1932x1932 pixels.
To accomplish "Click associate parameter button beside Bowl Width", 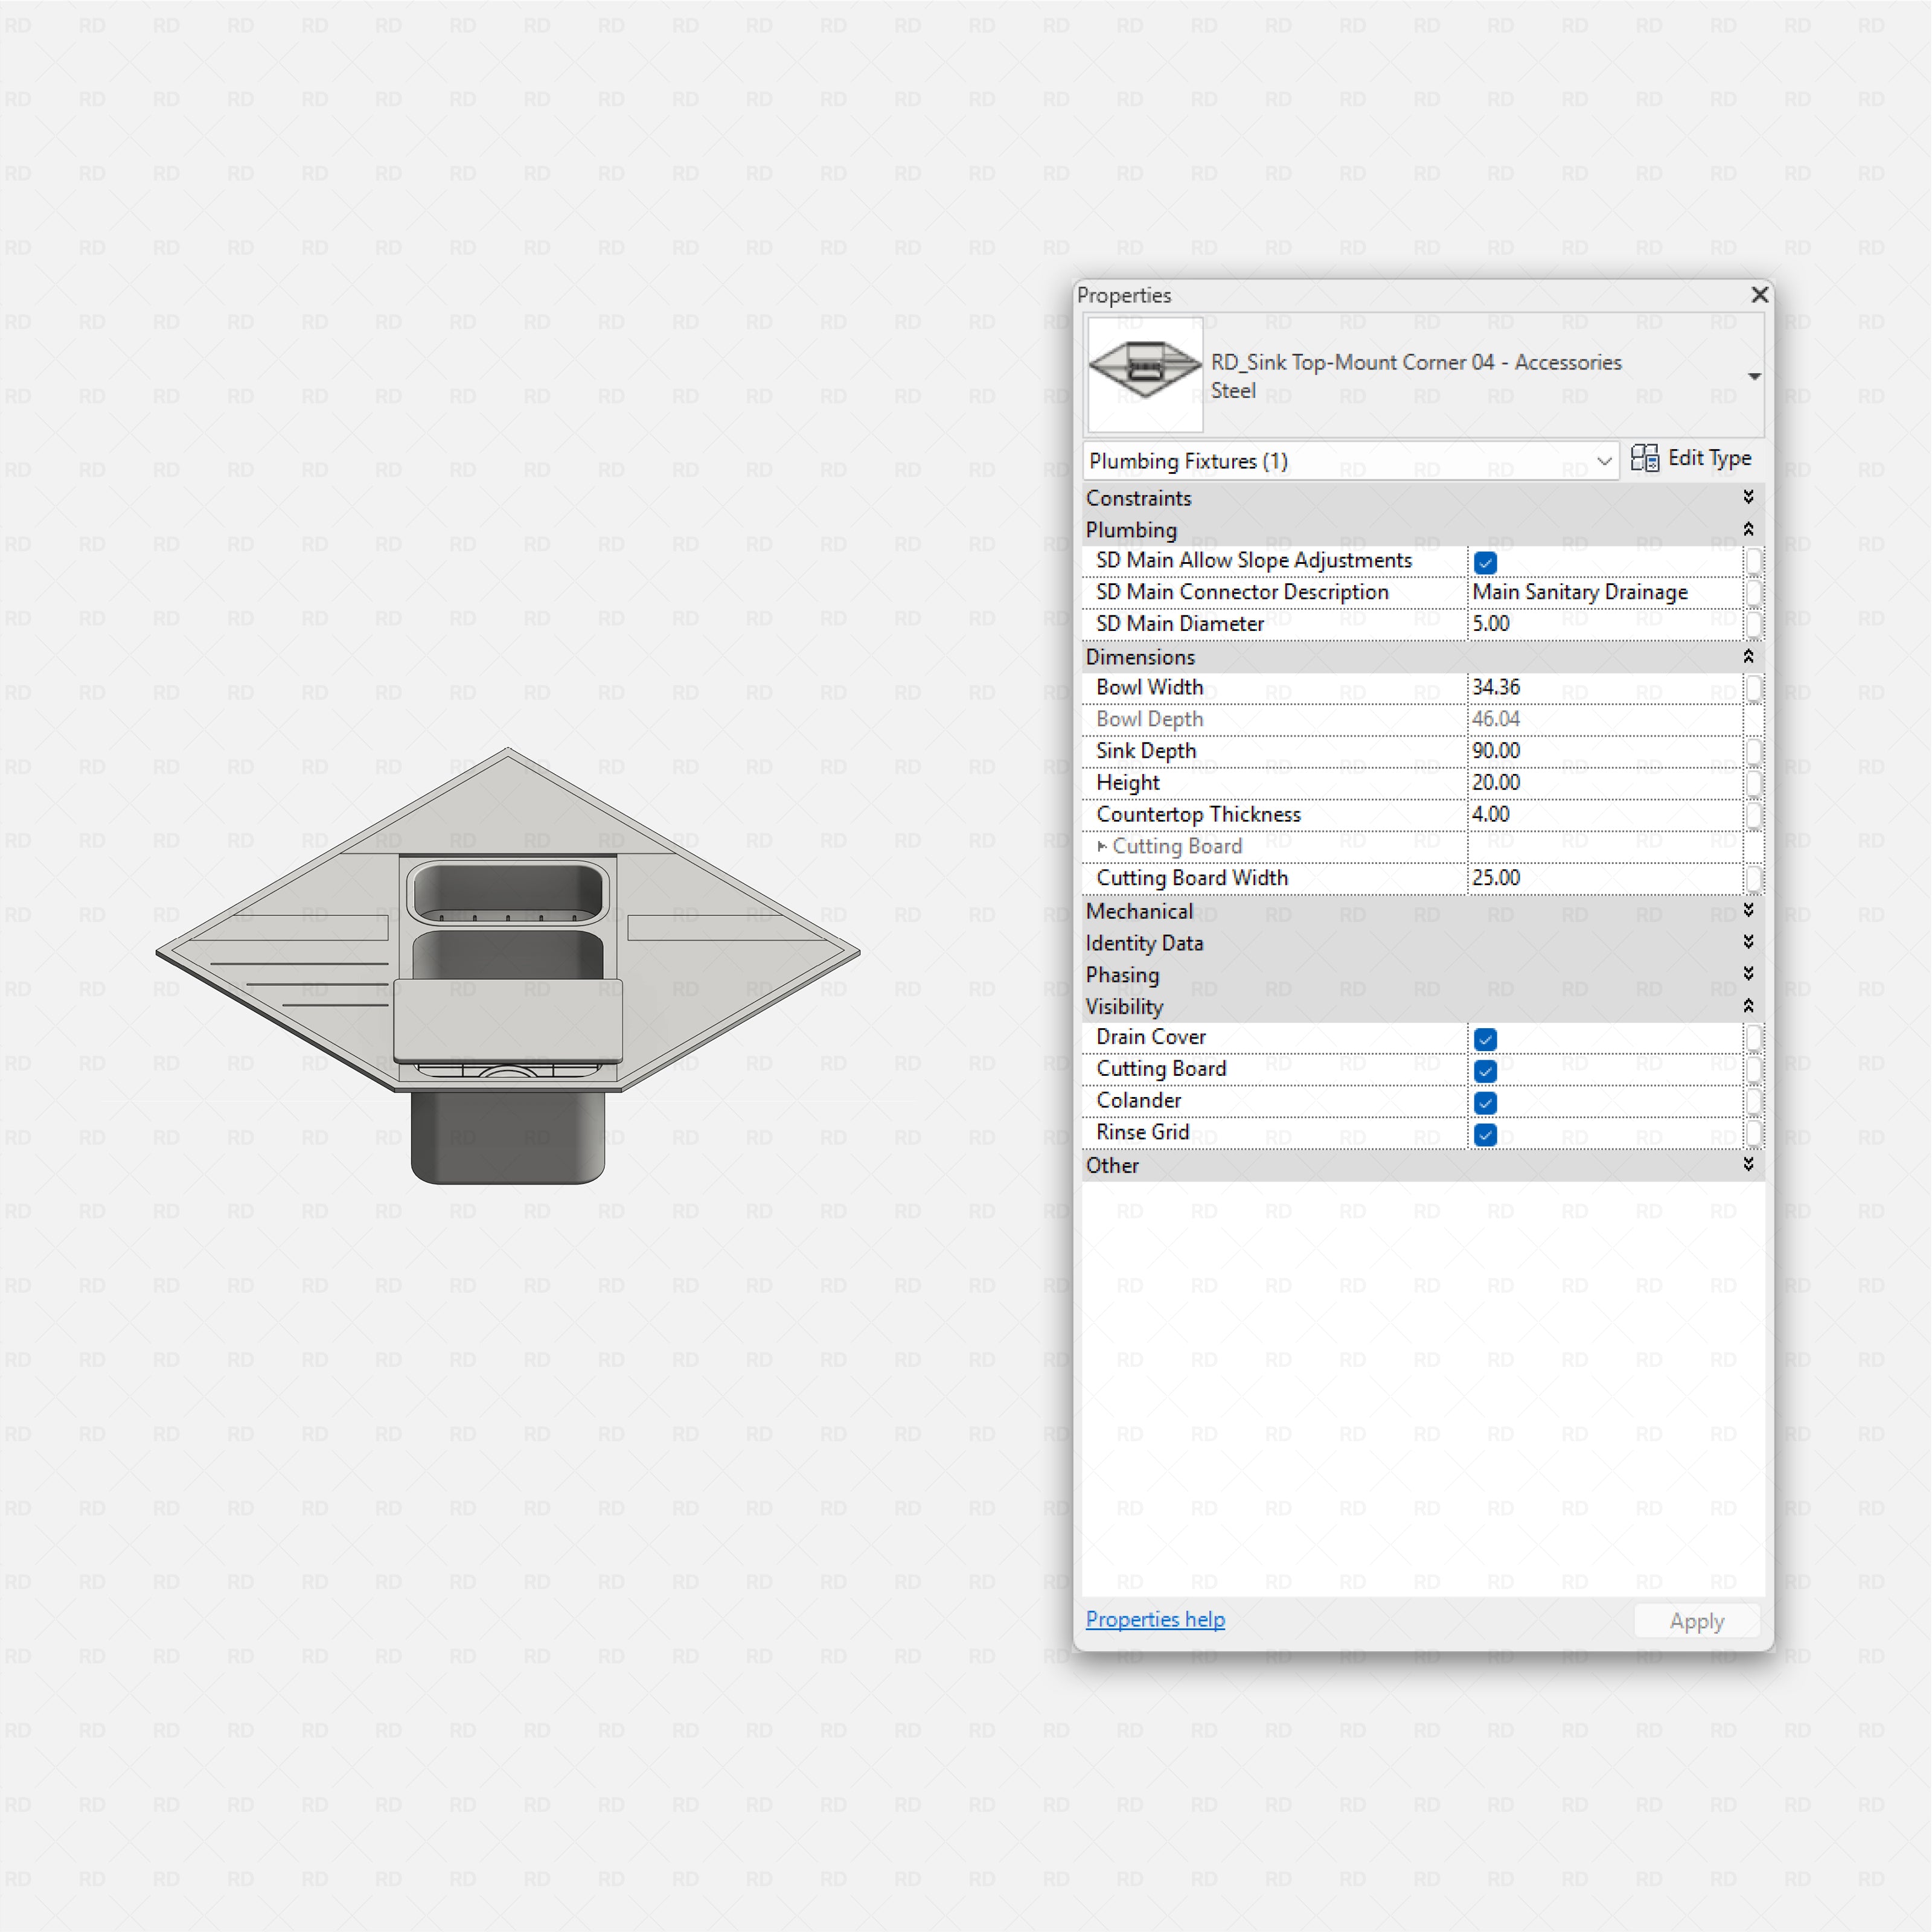I will coord(1755,688).
